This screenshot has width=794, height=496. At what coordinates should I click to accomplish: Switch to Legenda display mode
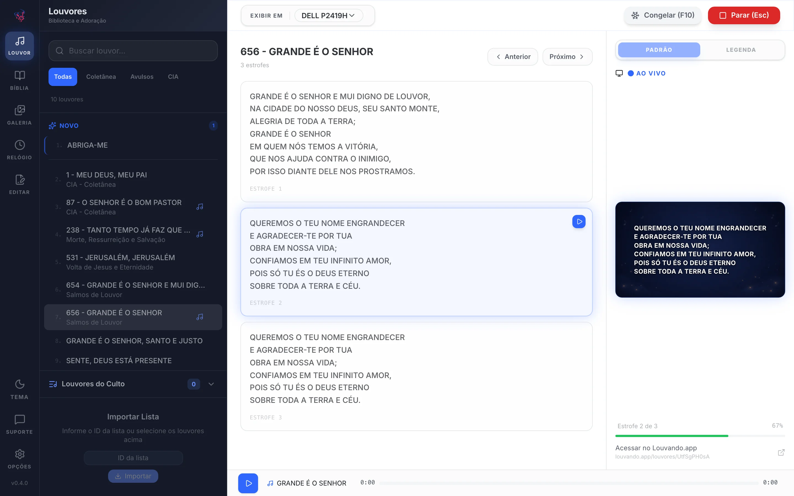point(741,50)
